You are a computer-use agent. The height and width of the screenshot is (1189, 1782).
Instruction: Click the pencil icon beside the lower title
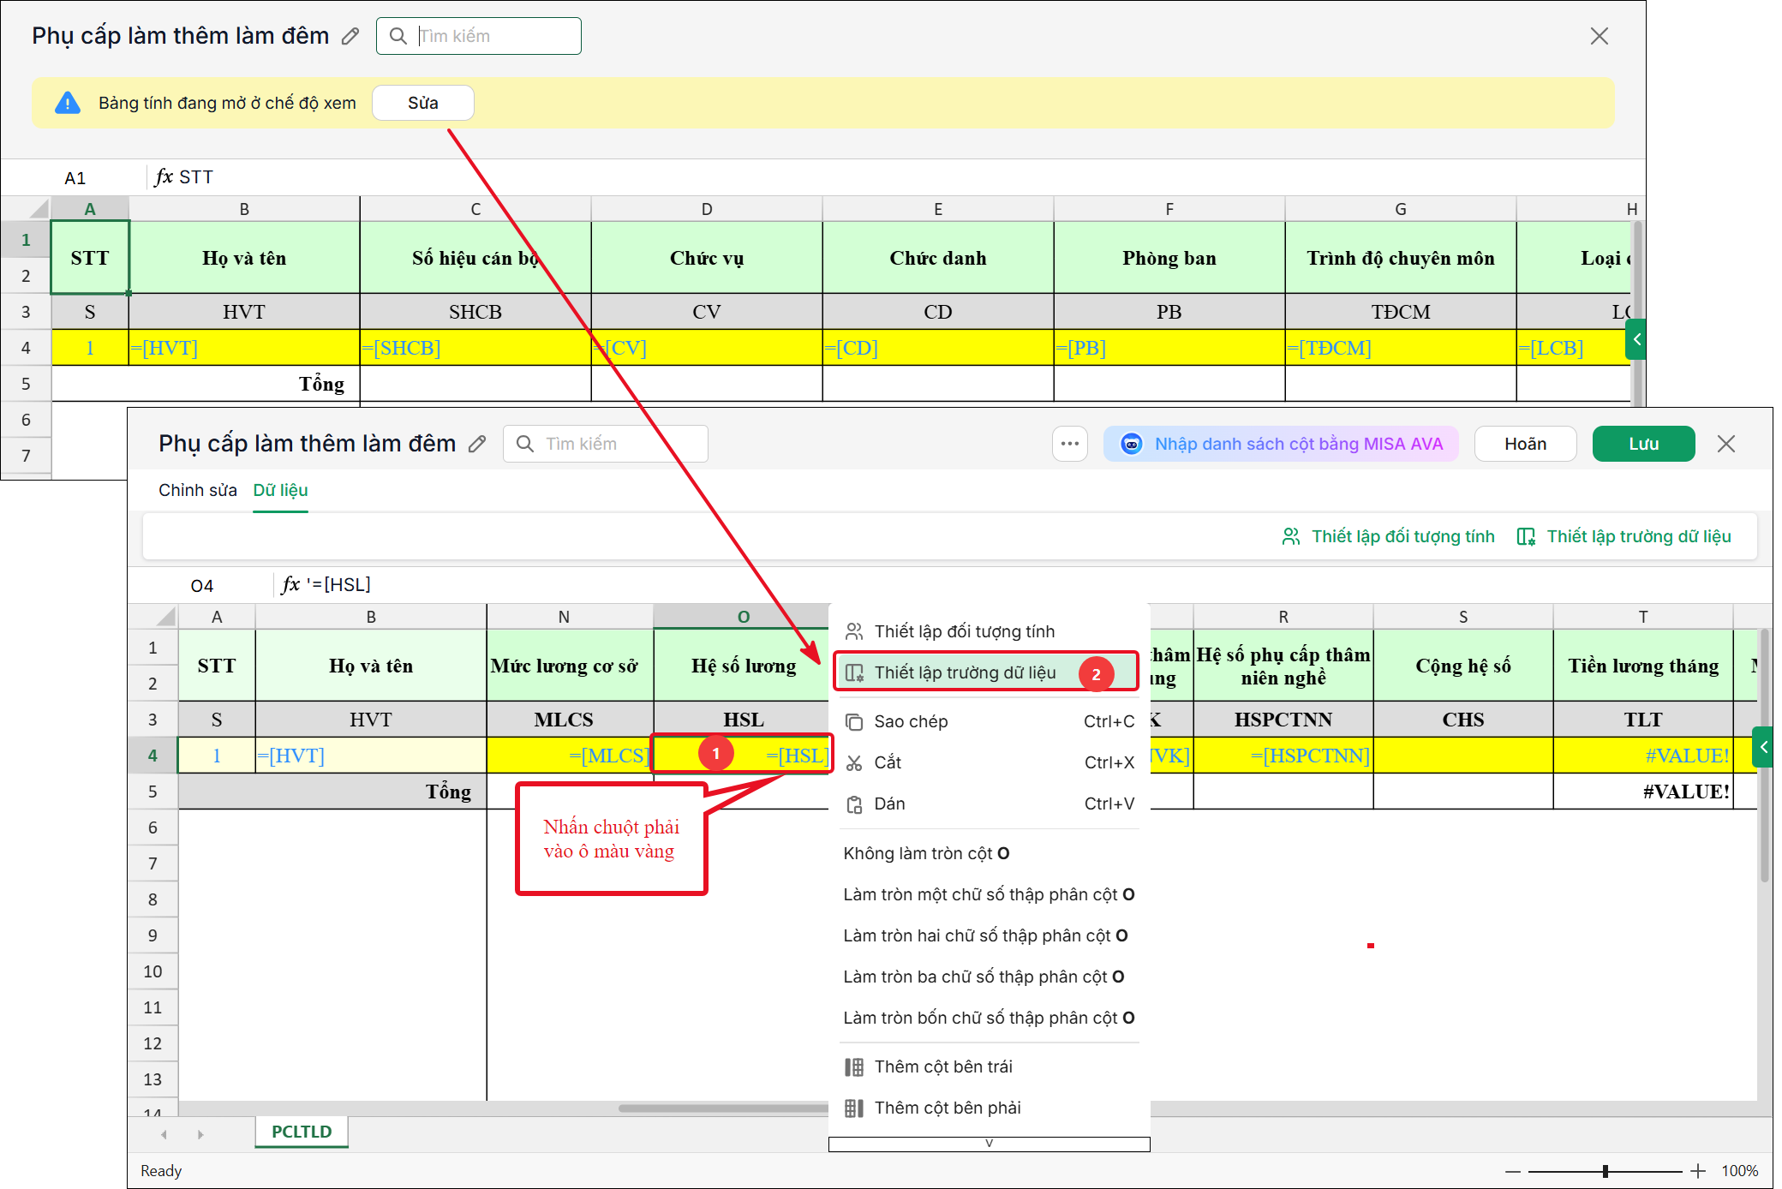point(477,444)
